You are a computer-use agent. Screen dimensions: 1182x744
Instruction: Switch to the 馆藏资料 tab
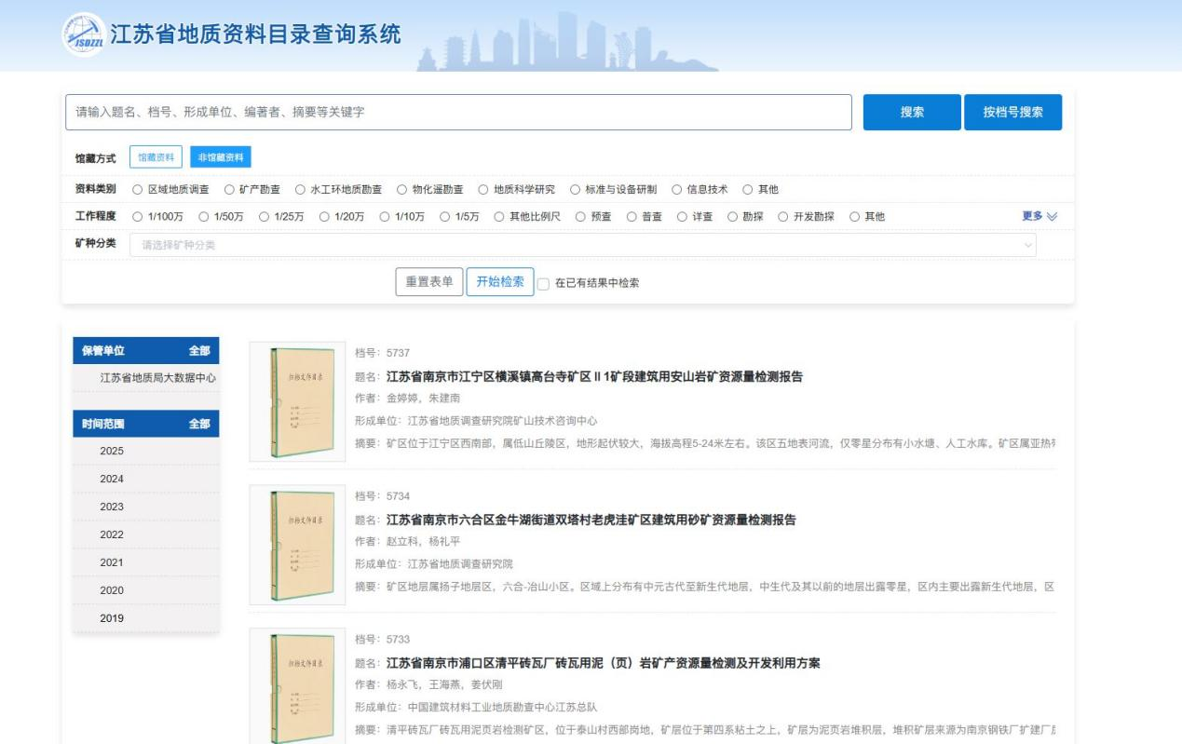(156, 158)
